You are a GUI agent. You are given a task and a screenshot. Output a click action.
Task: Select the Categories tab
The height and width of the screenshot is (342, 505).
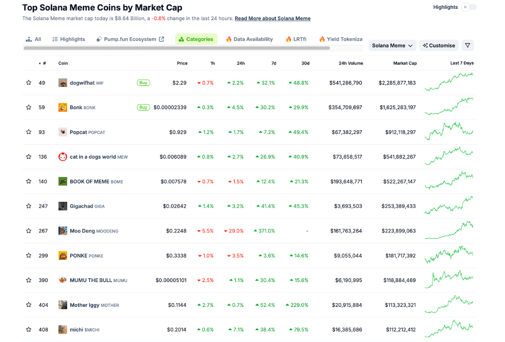[x=196, y=39]
